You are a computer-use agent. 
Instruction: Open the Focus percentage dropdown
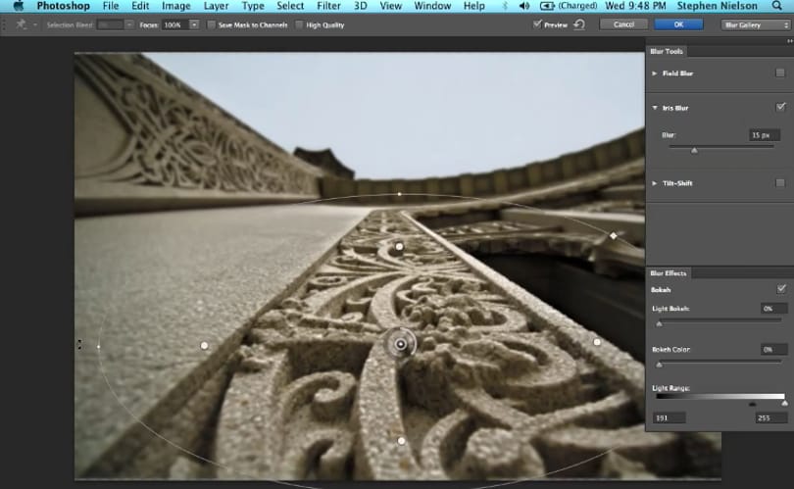click(x=194, y=24)
